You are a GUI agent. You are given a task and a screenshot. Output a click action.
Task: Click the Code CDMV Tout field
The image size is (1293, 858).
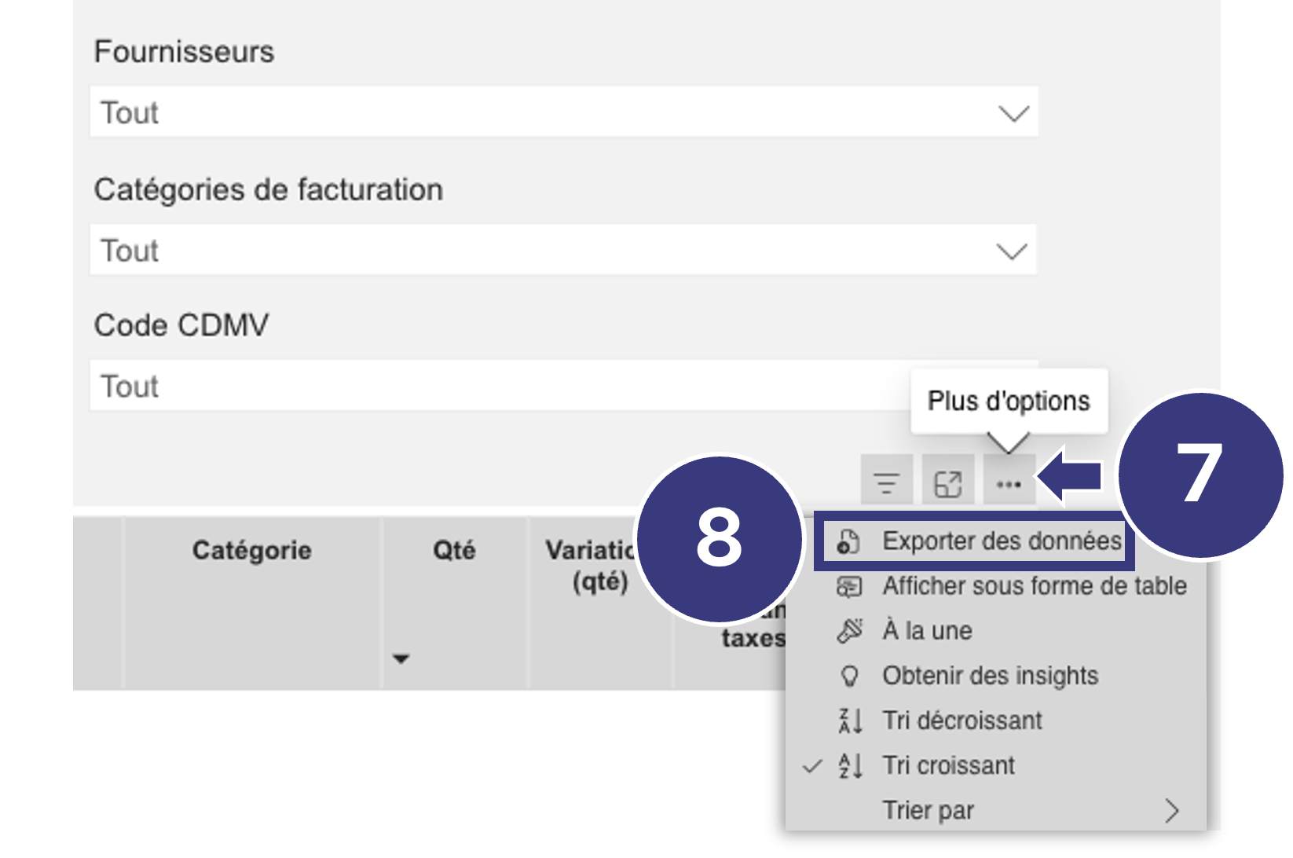click(x=564, y=386)
